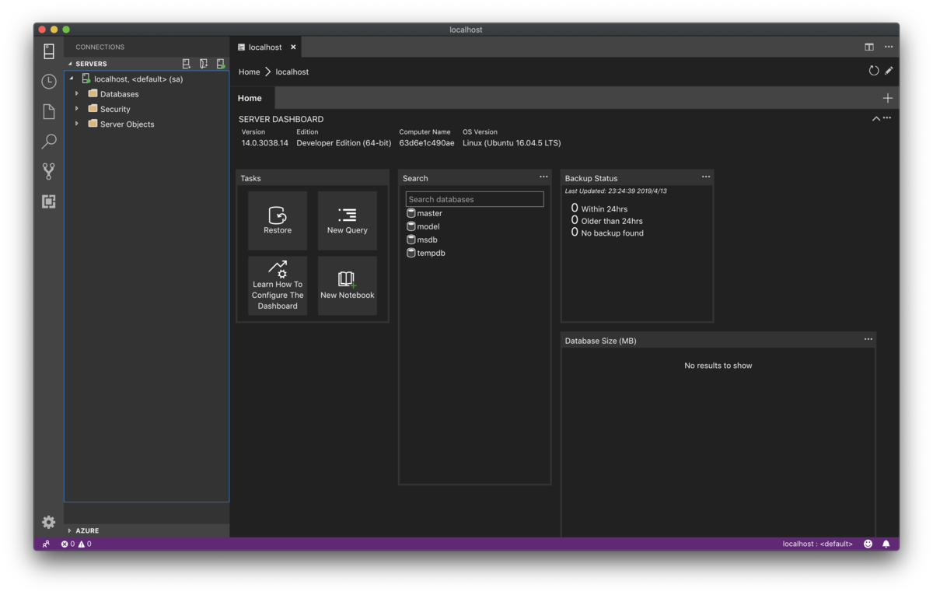Screen dimensions: 933x595
Task: Click the New Server Group icon
Action: (204, 64)
